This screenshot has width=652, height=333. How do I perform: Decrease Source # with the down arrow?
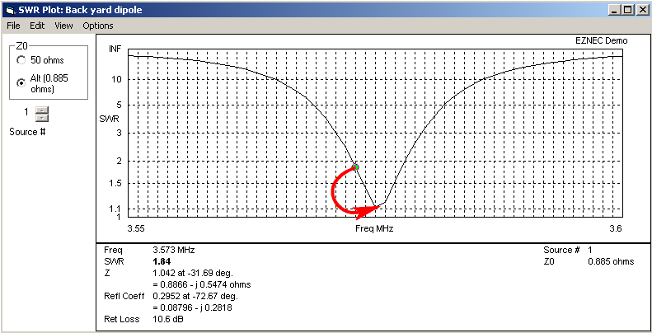point(42,117)
